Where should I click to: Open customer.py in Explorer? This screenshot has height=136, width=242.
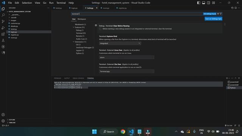[x=15, y=23]
